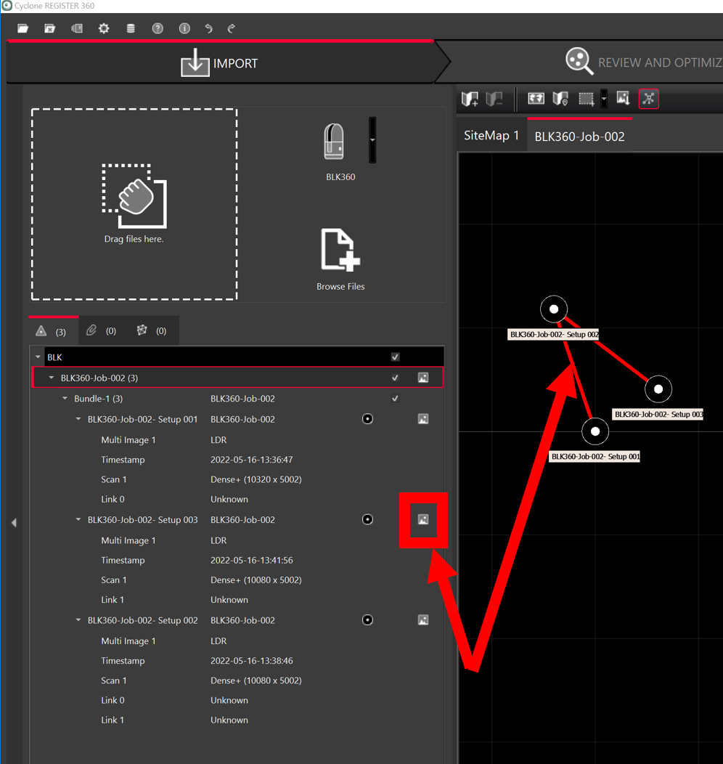The image size is (723, 764).
Task: Click the Setup 002 scan marker on map
Action: (x=554, y=309)
